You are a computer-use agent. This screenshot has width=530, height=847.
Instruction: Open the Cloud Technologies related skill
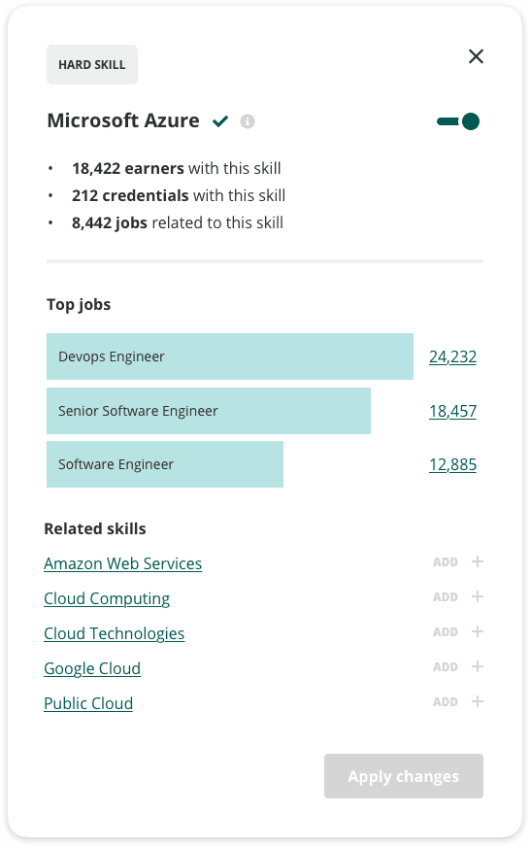pyautogui.click(x=114, y=633)
